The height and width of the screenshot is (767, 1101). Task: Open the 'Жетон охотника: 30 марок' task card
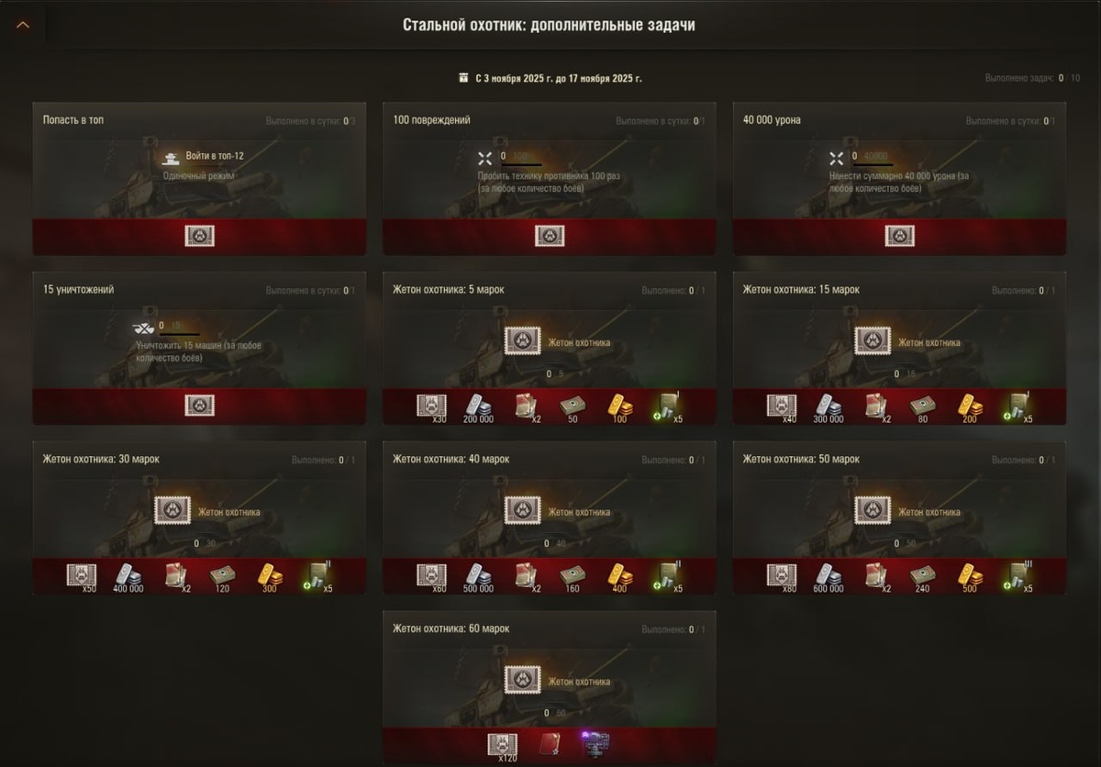tap(199, 517)
